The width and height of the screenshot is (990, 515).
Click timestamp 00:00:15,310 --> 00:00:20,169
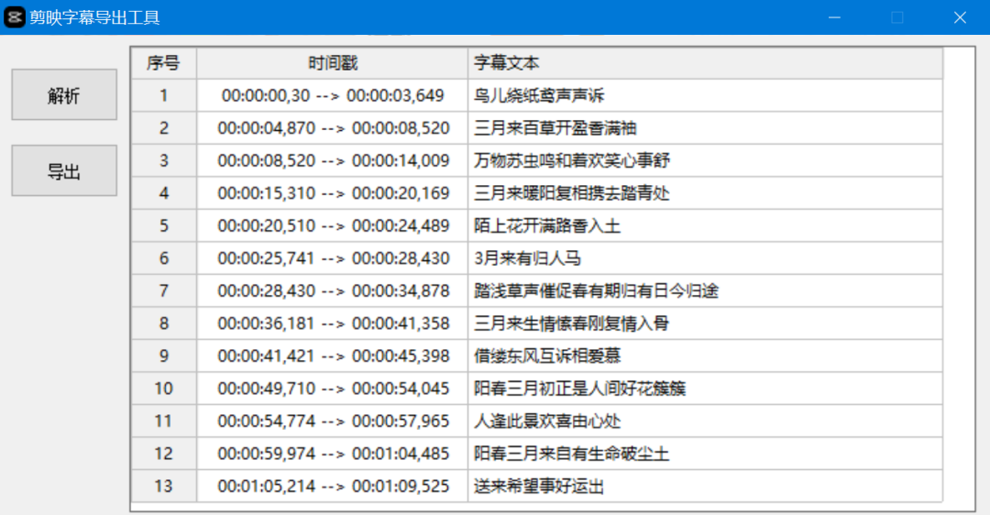334,193
